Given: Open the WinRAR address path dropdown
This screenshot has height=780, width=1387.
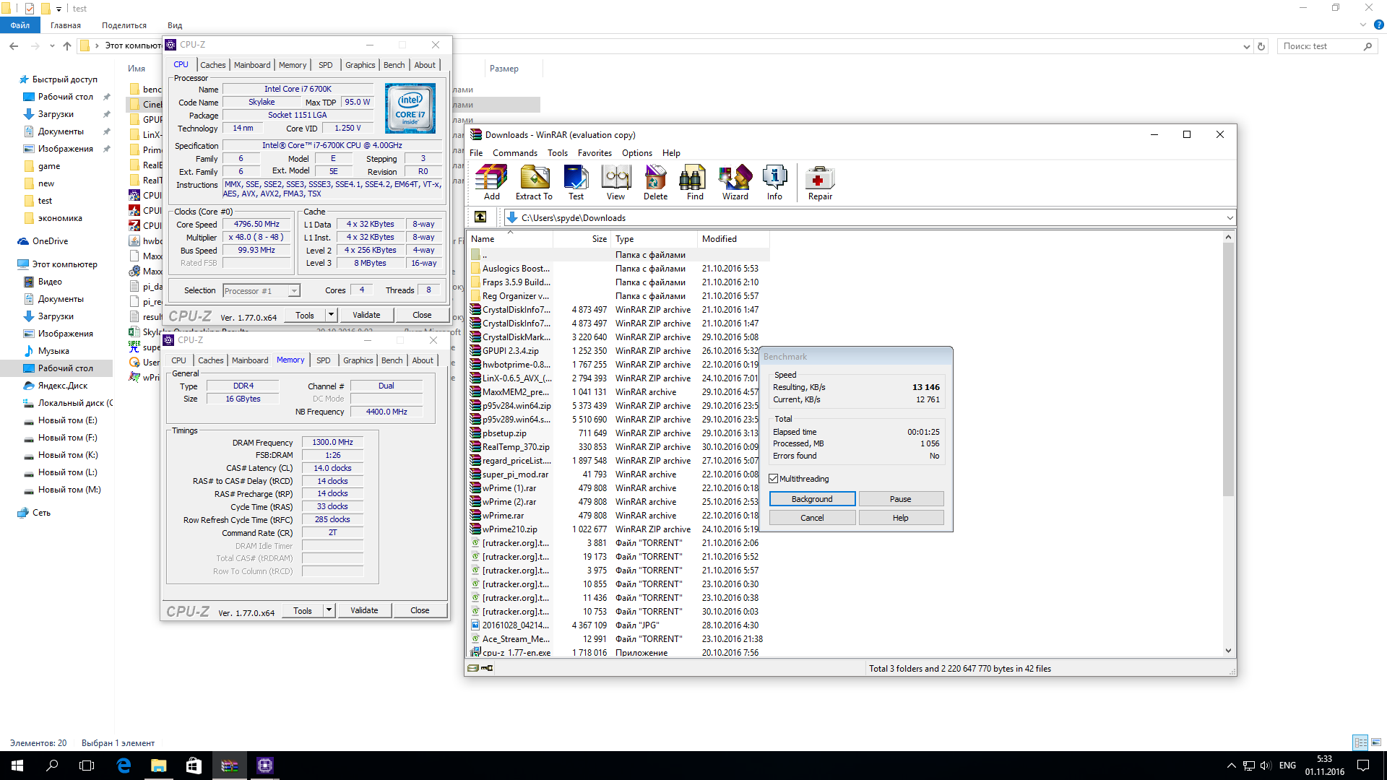Looking at the screenshot, I should (1230, 217).
